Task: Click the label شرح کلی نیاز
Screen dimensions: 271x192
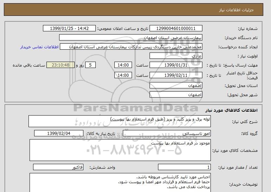Action: (245, 122)
